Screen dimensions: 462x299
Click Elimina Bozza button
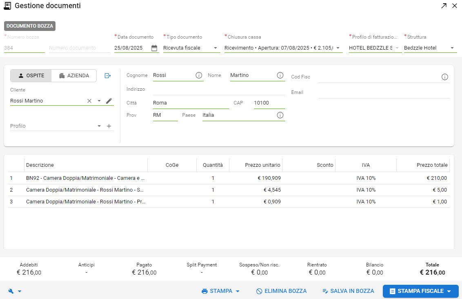(281, 291)
